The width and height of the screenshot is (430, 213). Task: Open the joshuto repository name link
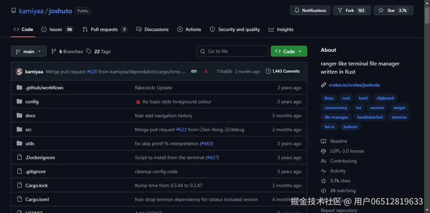tap(60, 11)
